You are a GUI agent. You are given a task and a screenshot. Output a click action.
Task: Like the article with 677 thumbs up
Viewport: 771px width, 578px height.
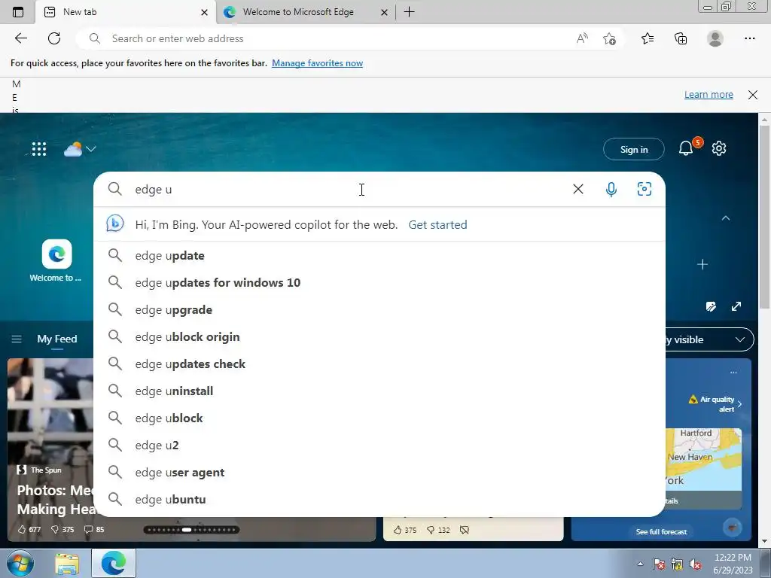point(29,529)
